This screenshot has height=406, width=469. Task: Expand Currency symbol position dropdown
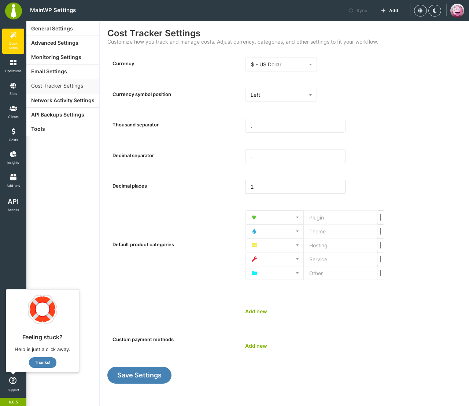281,95
